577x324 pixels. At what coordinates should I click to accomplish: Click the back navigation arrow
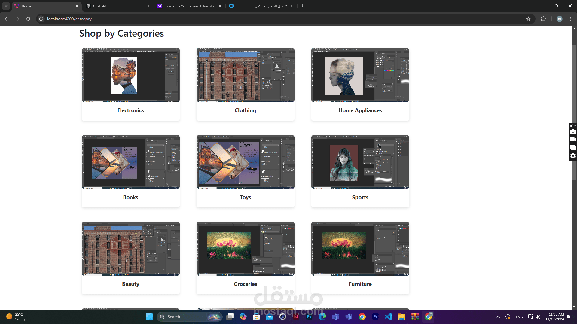click(x=7, y=19)
